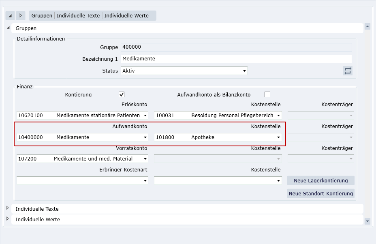
Task: Enable Aufwandkonto als Bilanzkonto checkbox
Action: (267, 94)
